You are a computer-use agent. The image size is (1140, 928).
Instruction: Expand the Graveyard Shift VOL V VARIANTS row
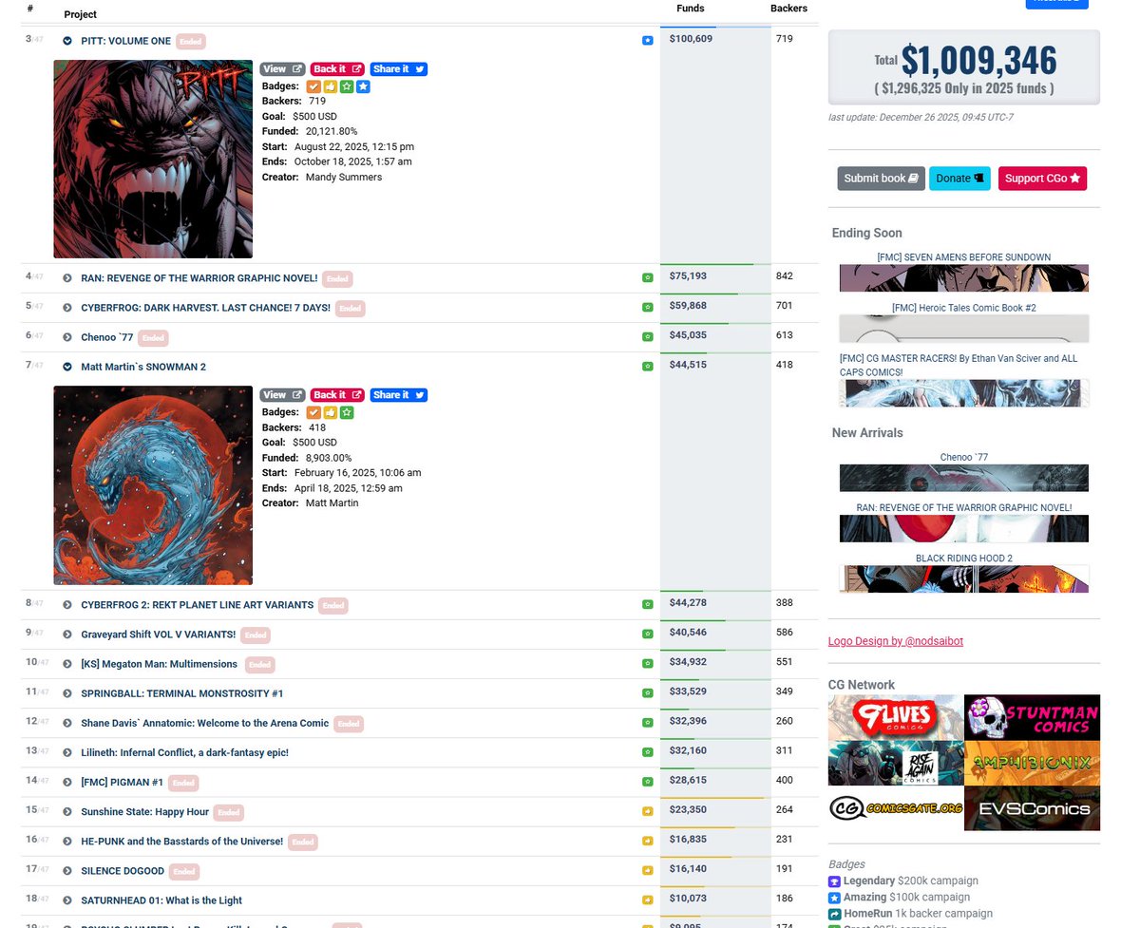(x=67, y=634)
